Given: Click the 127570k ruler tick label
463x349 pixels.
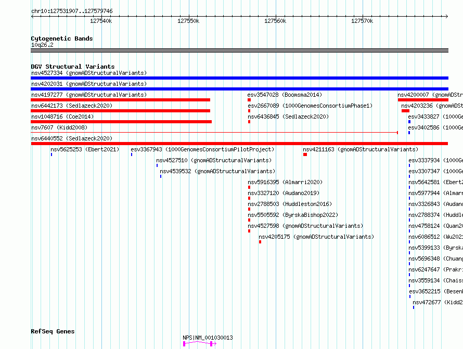Looking at the screenshot, I should (362, 21).
